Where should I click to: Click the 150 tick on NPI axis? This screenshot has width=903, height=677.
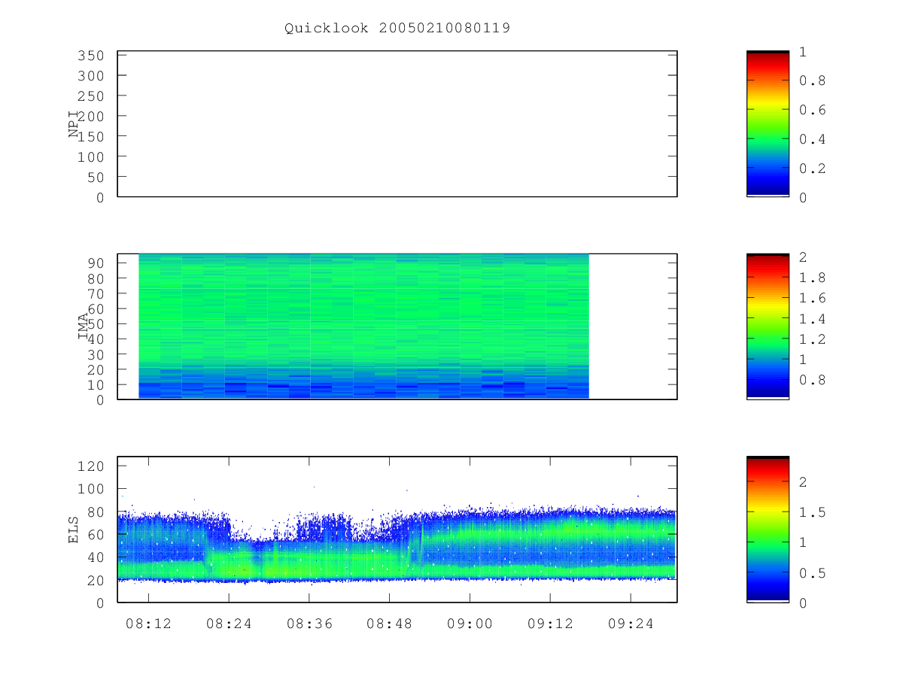[90, 136]
